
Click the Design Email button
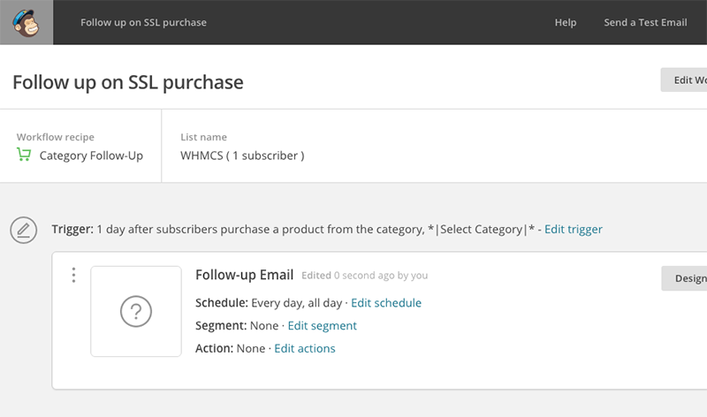click(x=684, y=278)
